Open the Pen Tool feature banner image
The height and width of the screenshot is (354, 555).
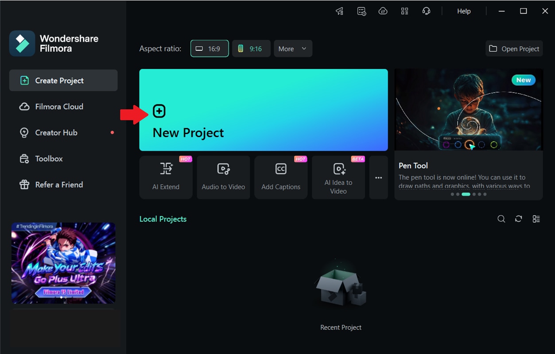(469, 110)
